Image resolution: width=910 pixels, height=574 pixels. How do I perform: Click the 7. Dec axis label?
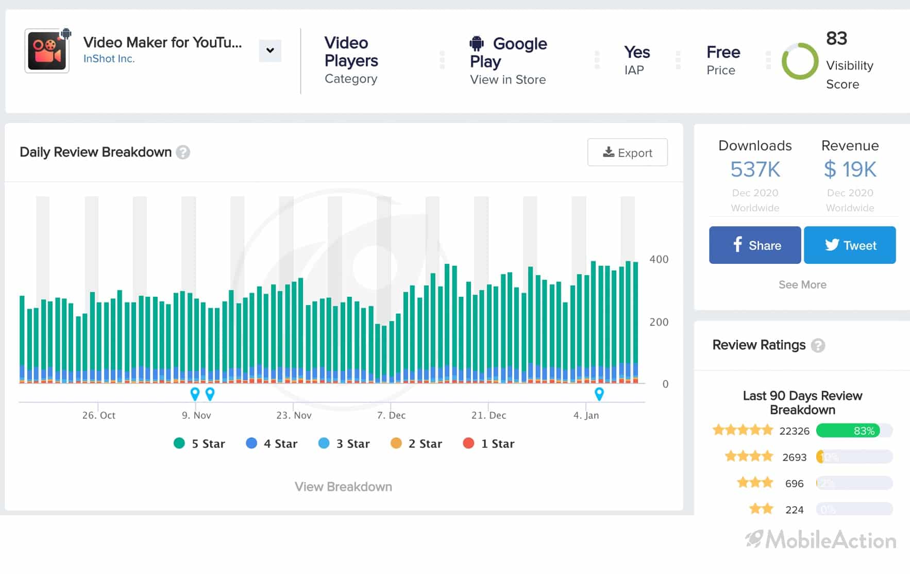tap(391, 415)
